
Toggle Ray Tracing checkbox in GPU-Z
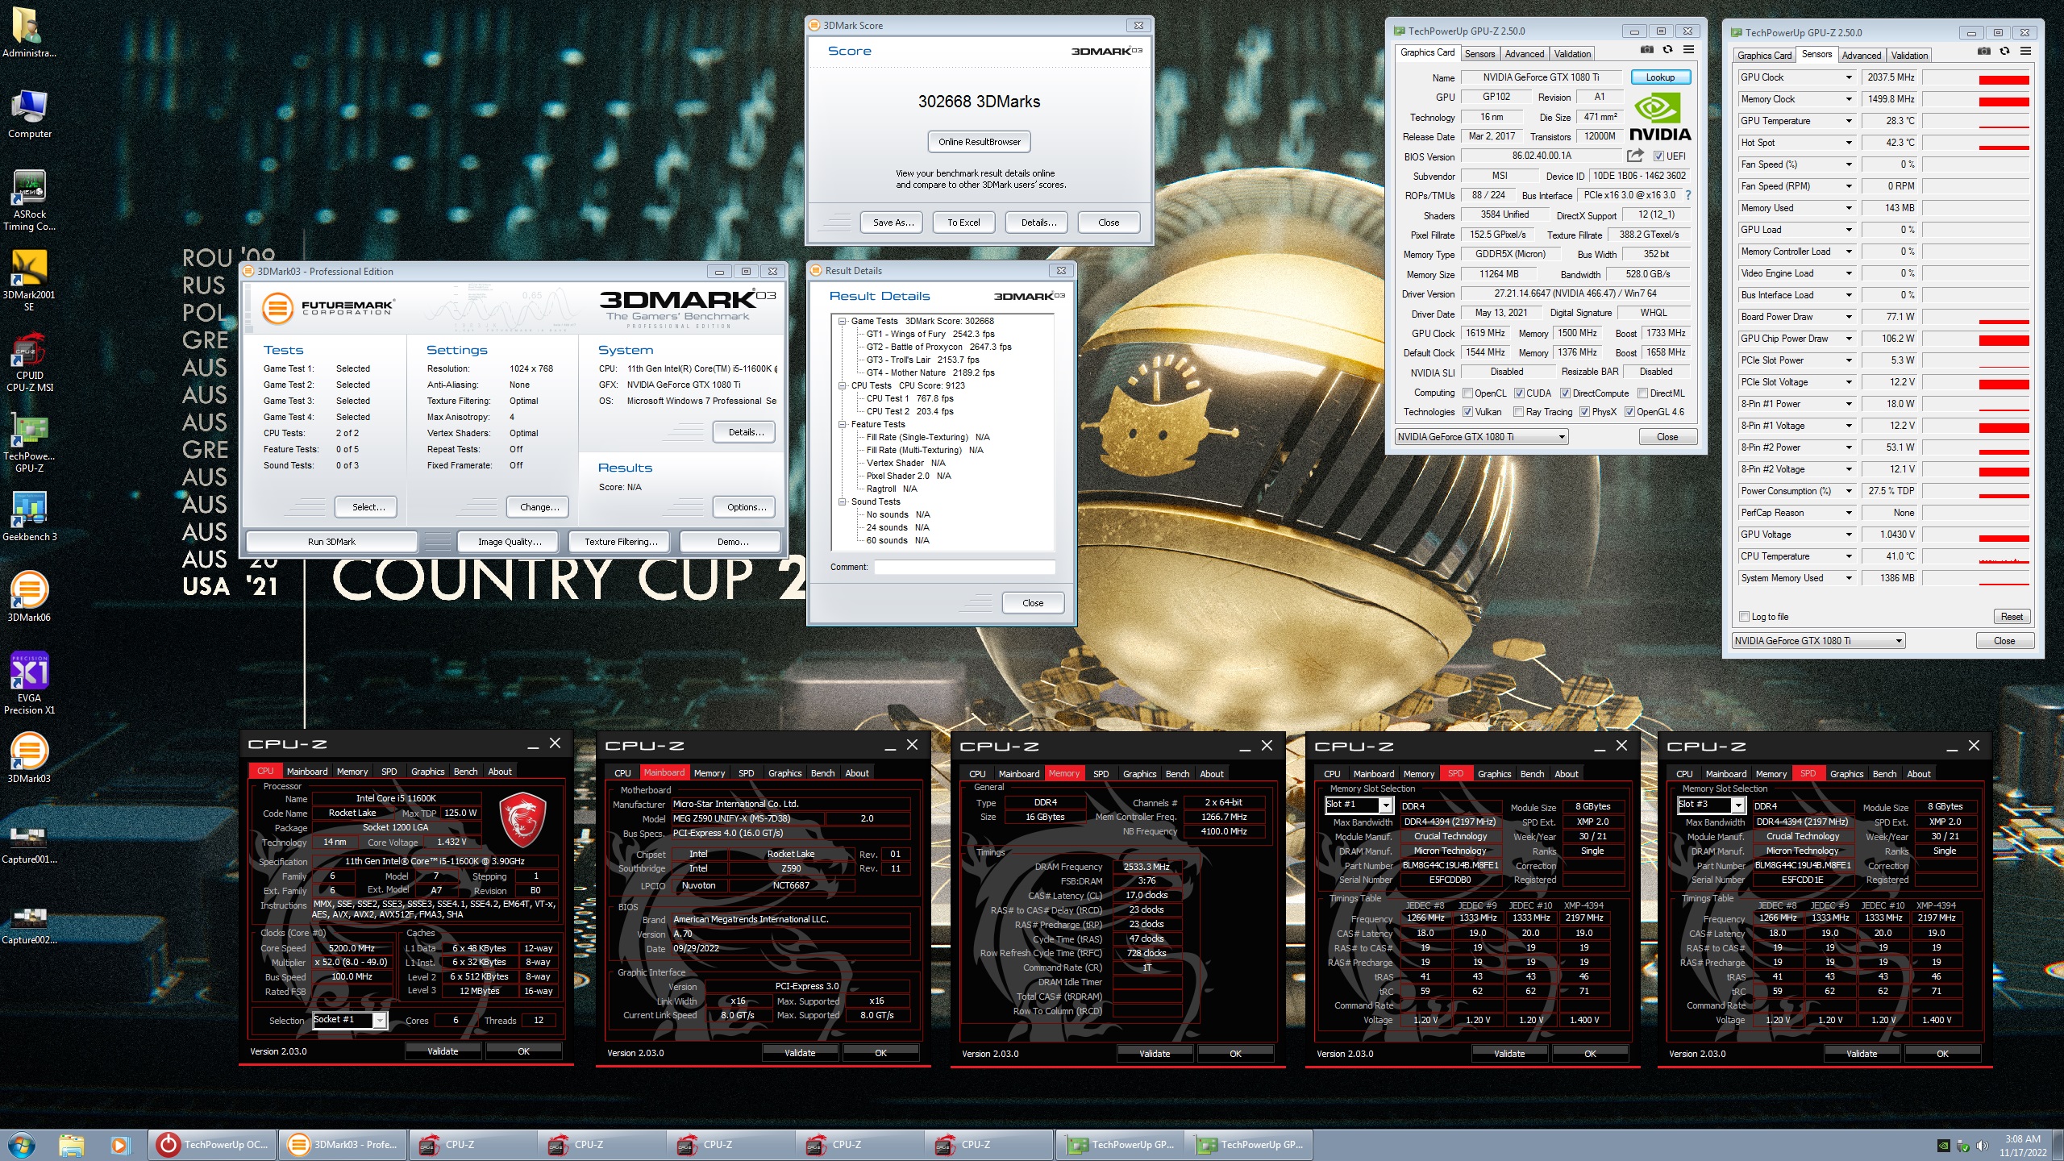coord(1519,412)
